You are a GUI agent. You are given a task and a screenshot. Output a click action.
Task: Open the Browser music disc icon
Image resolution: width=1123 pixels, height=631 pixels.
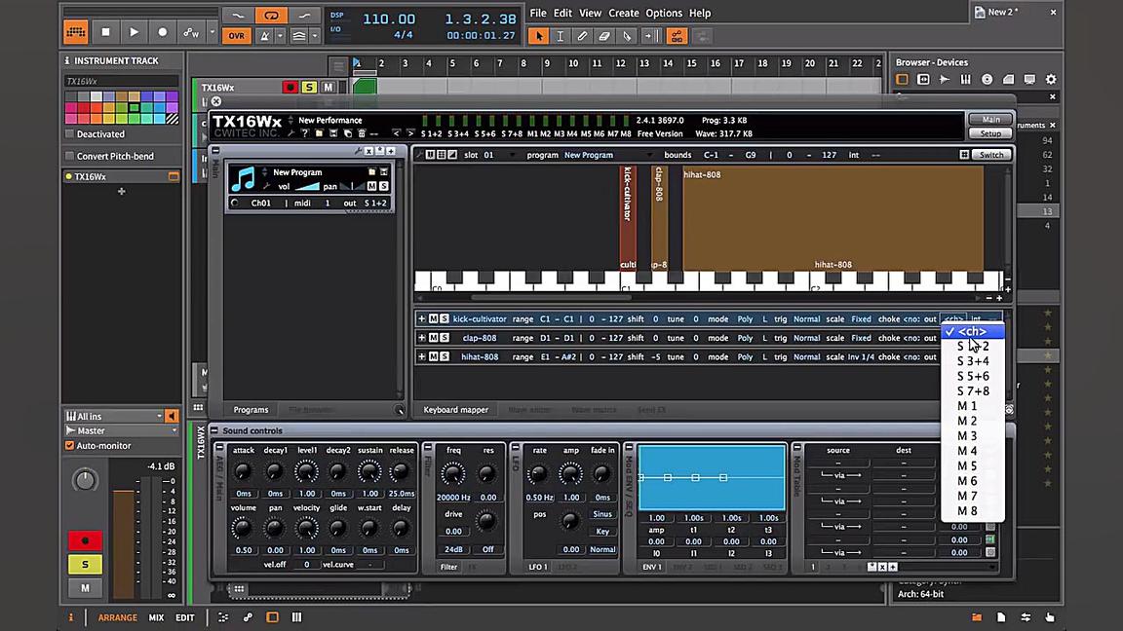pyautogui.click(x=987, y=80)
